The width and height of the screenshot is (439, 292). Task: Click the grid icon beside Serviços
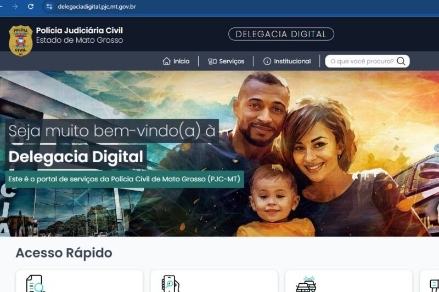coord(212,61)
